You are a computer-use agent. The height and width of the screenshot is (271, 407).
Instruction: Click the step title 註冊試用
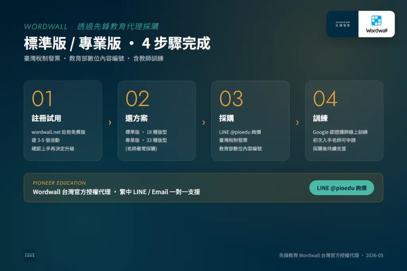point(46,118)
